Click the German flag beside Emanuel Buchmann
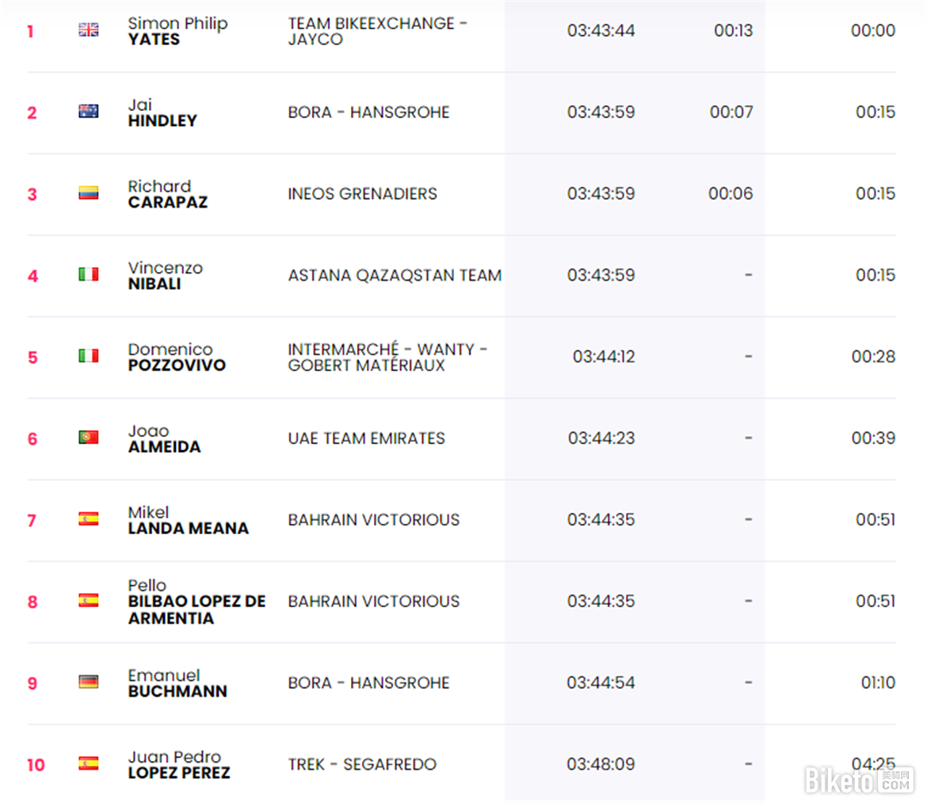The width and height of the screenshot is (927, 803). tap(88, 683)
